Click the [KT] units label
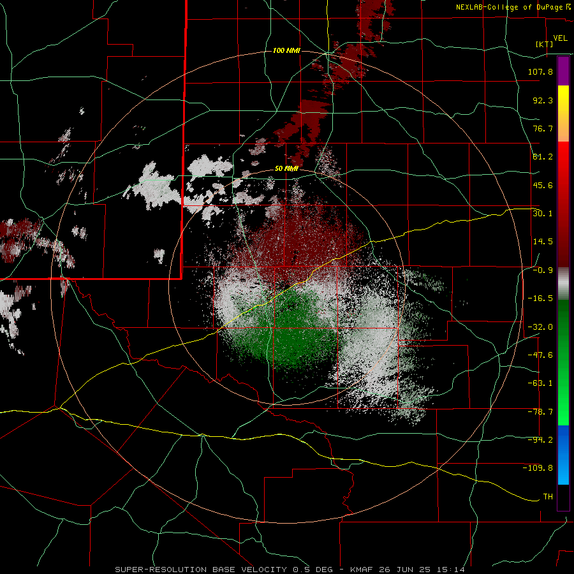The image size is (574, 574). point(545,44)
